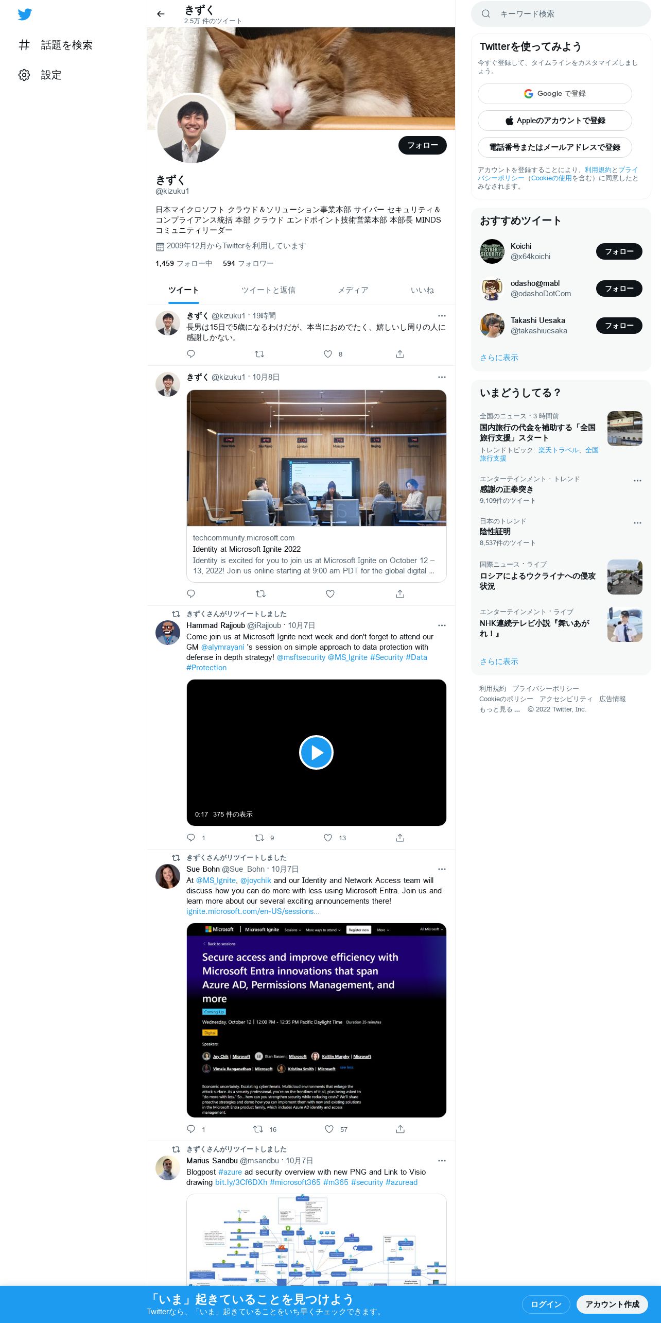Open more options on Sue Bohn tweet
The image size is (661, 1323).
(442, 869)
